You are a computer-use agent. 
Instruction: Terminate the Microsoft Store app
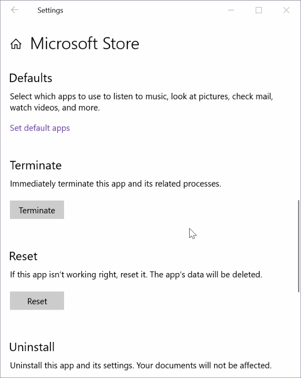tap(37, 210)
